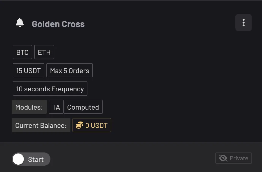Click the Max 5 Orders badge
This screenshot has height=172, width=262.
pyautogui.click(x=69, y=70)
